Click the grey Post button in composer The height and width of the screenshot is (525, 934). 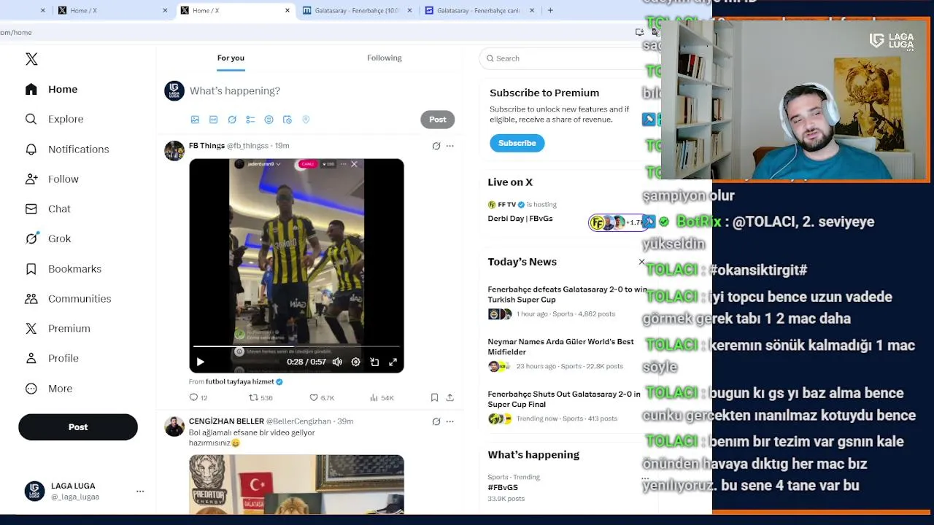[x=437, y=120]
